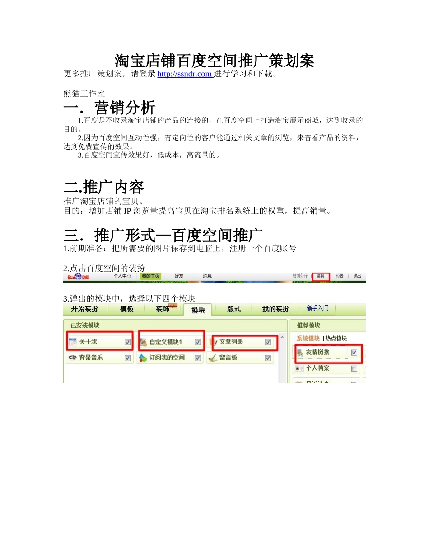Viewport: 429px width, 556px height.
Task: Click the 自定义模块1 module label
Action: [166, 342]
